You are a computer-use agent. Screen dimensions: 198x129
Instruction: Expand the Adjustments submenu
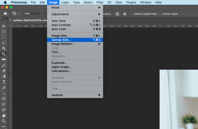[x=75, y=14]
